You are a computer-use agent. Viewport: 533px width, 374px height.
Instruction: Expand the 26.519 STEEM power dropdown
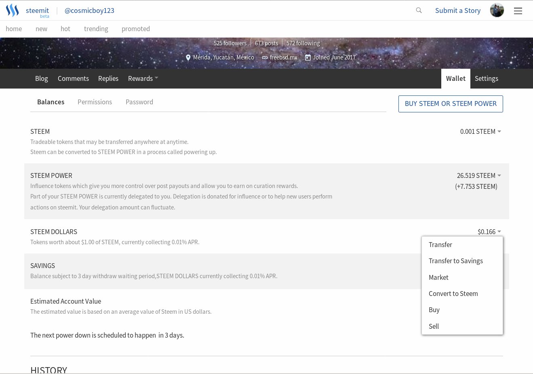click(x=479, y=175)
